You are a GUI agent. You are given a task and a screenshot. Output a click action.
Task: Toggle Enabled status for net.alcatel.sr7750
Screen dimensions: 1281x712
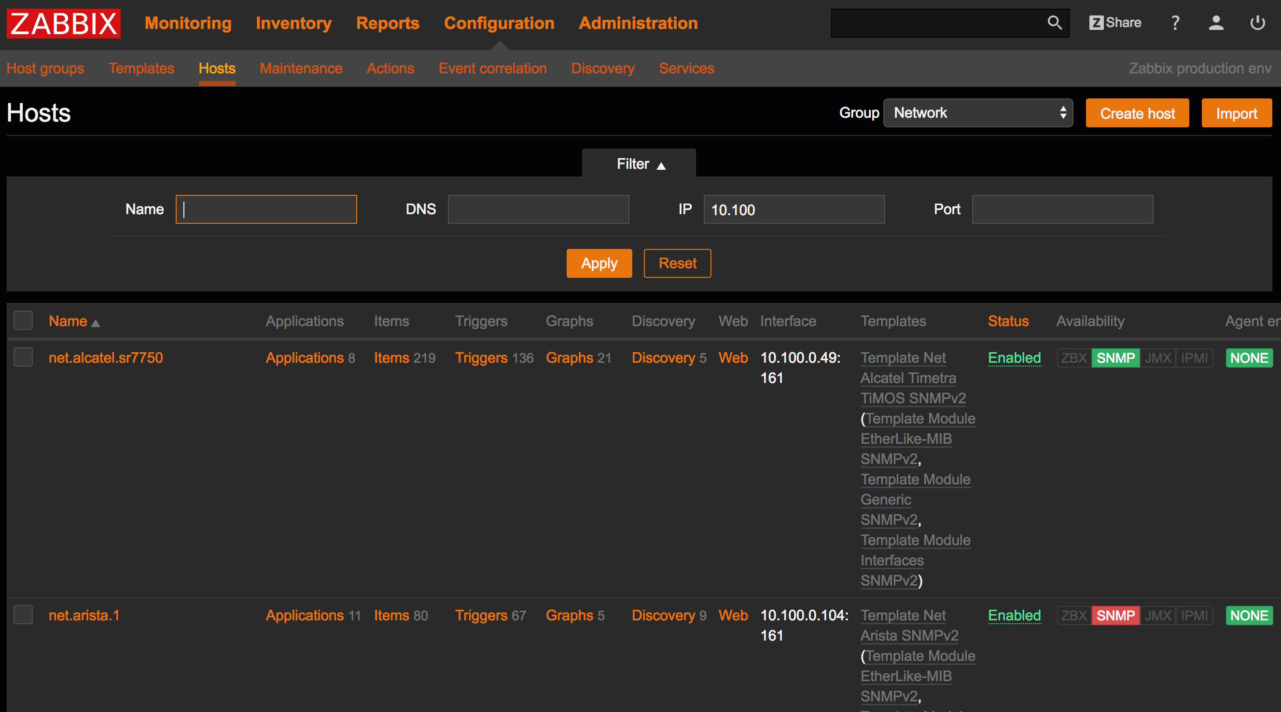1014,358
